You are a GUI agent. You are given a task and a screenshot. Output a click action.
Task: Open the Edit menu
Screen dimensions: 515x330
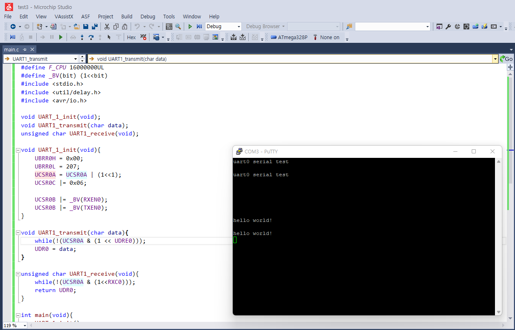24,16
